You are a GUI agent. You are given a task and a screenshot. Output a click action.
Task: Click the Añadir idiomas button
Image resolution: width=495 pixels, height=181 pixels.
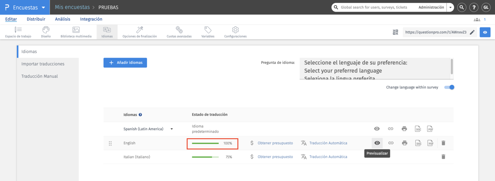(x=125, y=63)
